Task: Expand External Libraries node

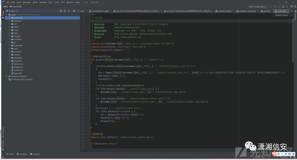Action: (x=6, y=76)
